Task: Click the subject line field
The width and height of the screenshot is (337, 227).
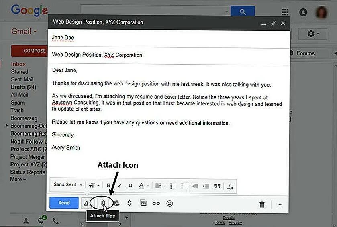Action: (x=169, y=55)
